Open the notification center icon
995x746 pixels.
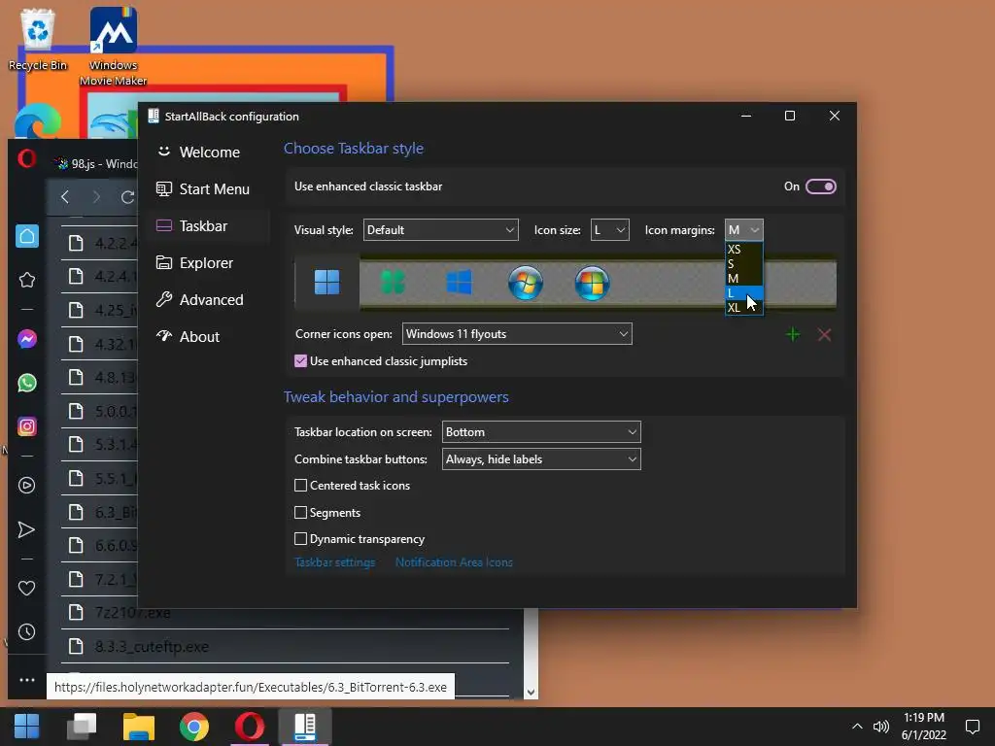click(972, 727)
